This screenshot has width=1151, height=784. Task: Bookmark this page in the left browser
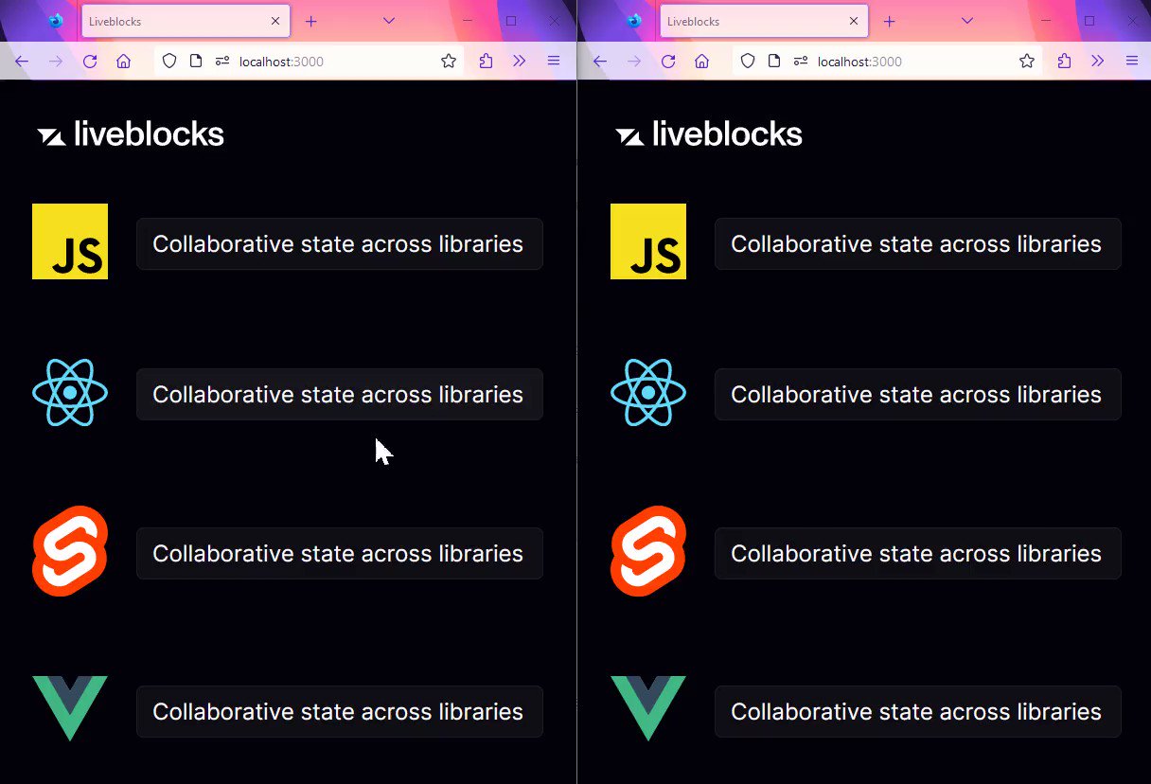click(449, 62)
